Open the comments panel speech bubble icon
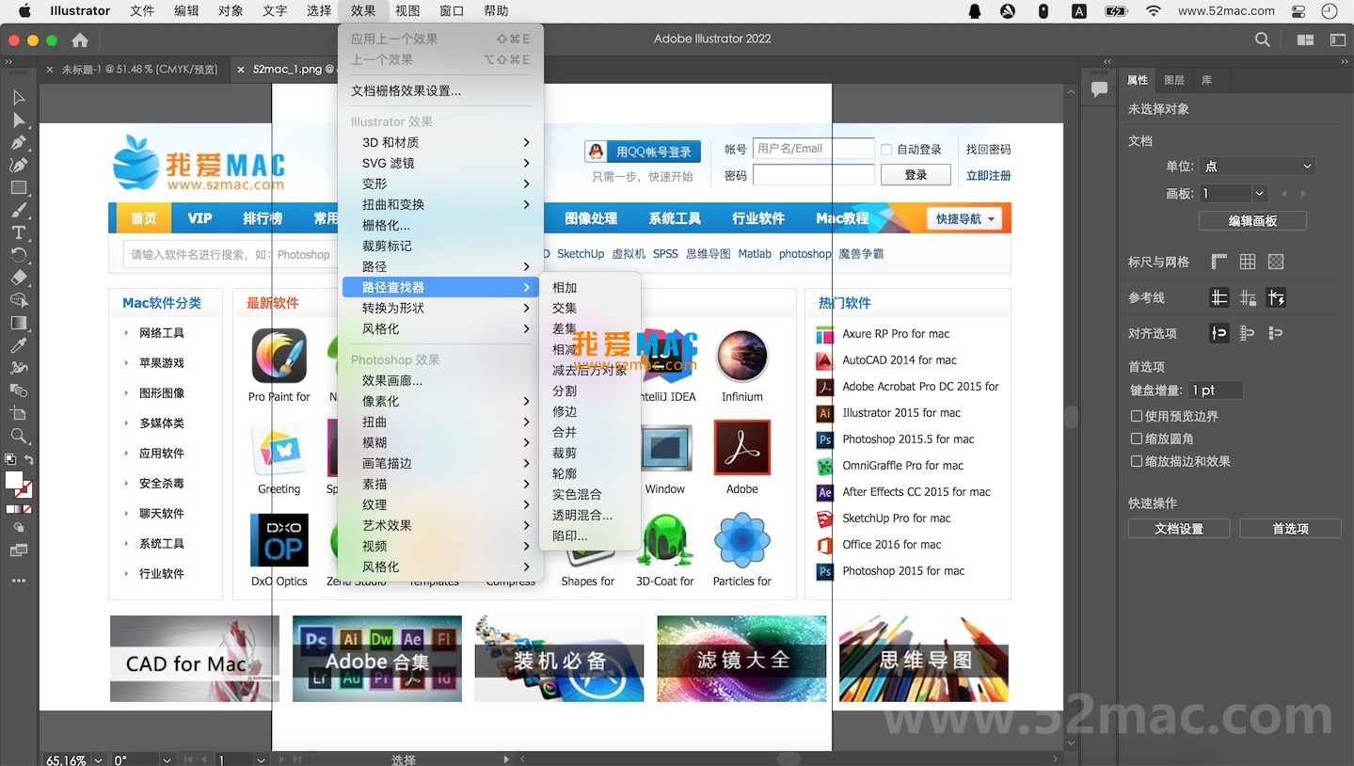 click(x=1099, y=89)
